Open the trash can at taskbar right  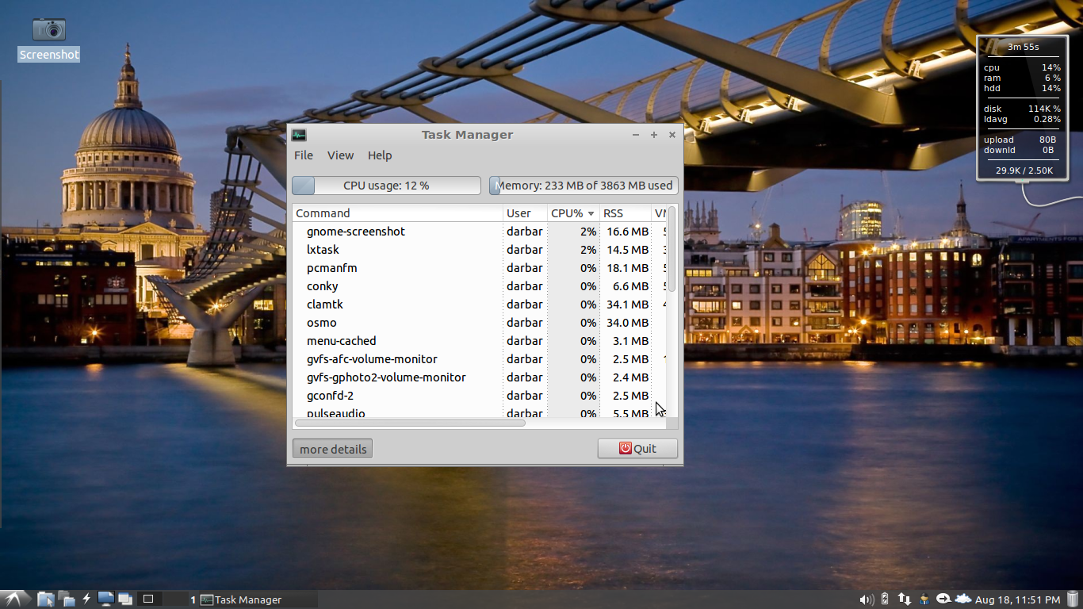1072,599
